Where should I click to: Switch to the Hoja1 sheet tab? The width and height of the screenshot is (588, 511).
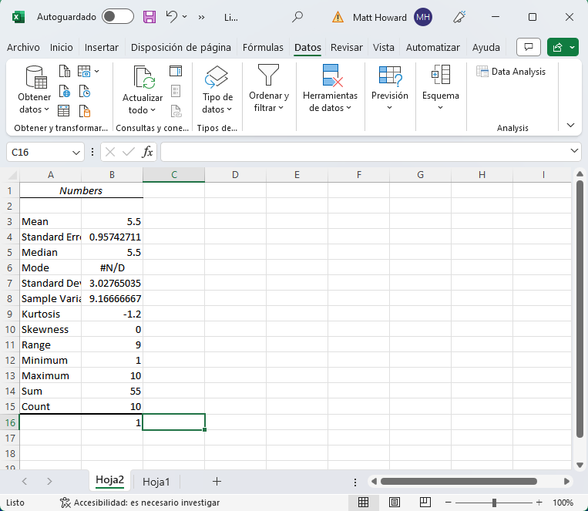coord(156,481)
